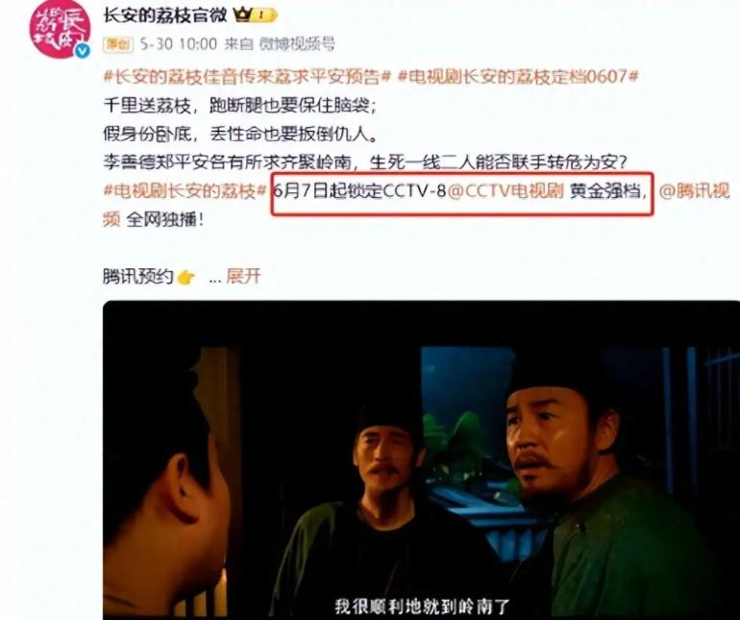Open the @CCTV电视剧 mention
Screen dimensions: 740x620
click(505, 191)
